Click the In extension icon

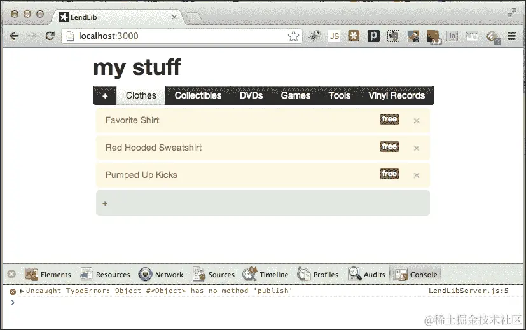pos(452,36)
